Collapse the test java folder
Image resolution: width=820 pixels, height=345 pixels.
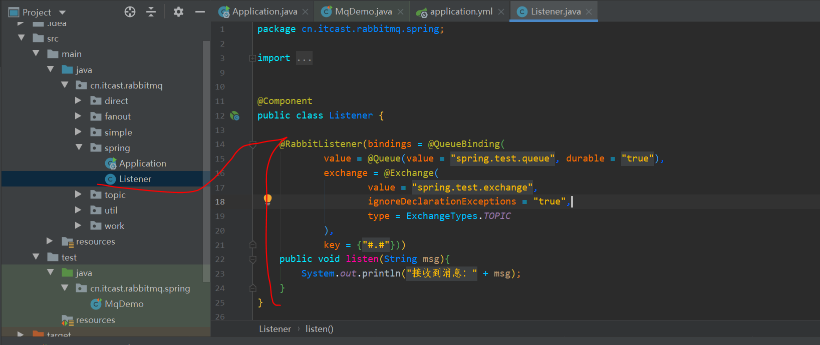tap(50, 272)
